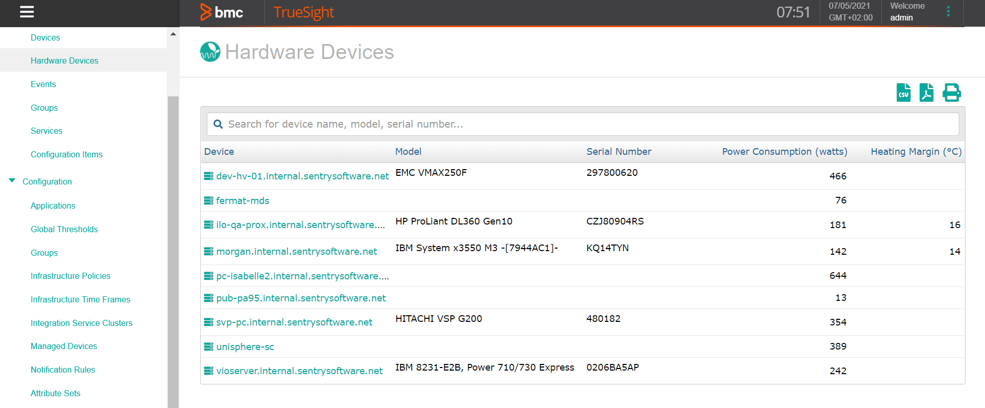Sort by Device column header
The width and height of the screenshot is (985, 408).
pyautogui.click(x=219, y=152)
